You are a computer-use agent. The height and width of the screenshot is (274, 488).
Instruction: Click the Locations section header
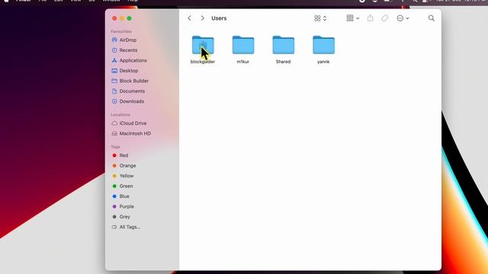coord(120,115)
